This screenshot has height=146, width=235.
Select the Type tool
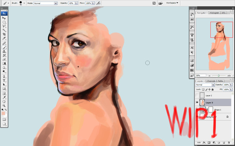(4, 81)
